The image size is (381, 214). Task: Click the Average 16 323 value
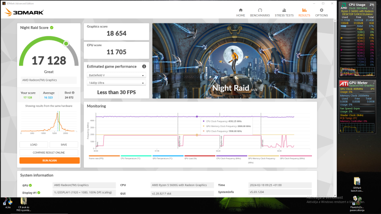coord(49,97)
